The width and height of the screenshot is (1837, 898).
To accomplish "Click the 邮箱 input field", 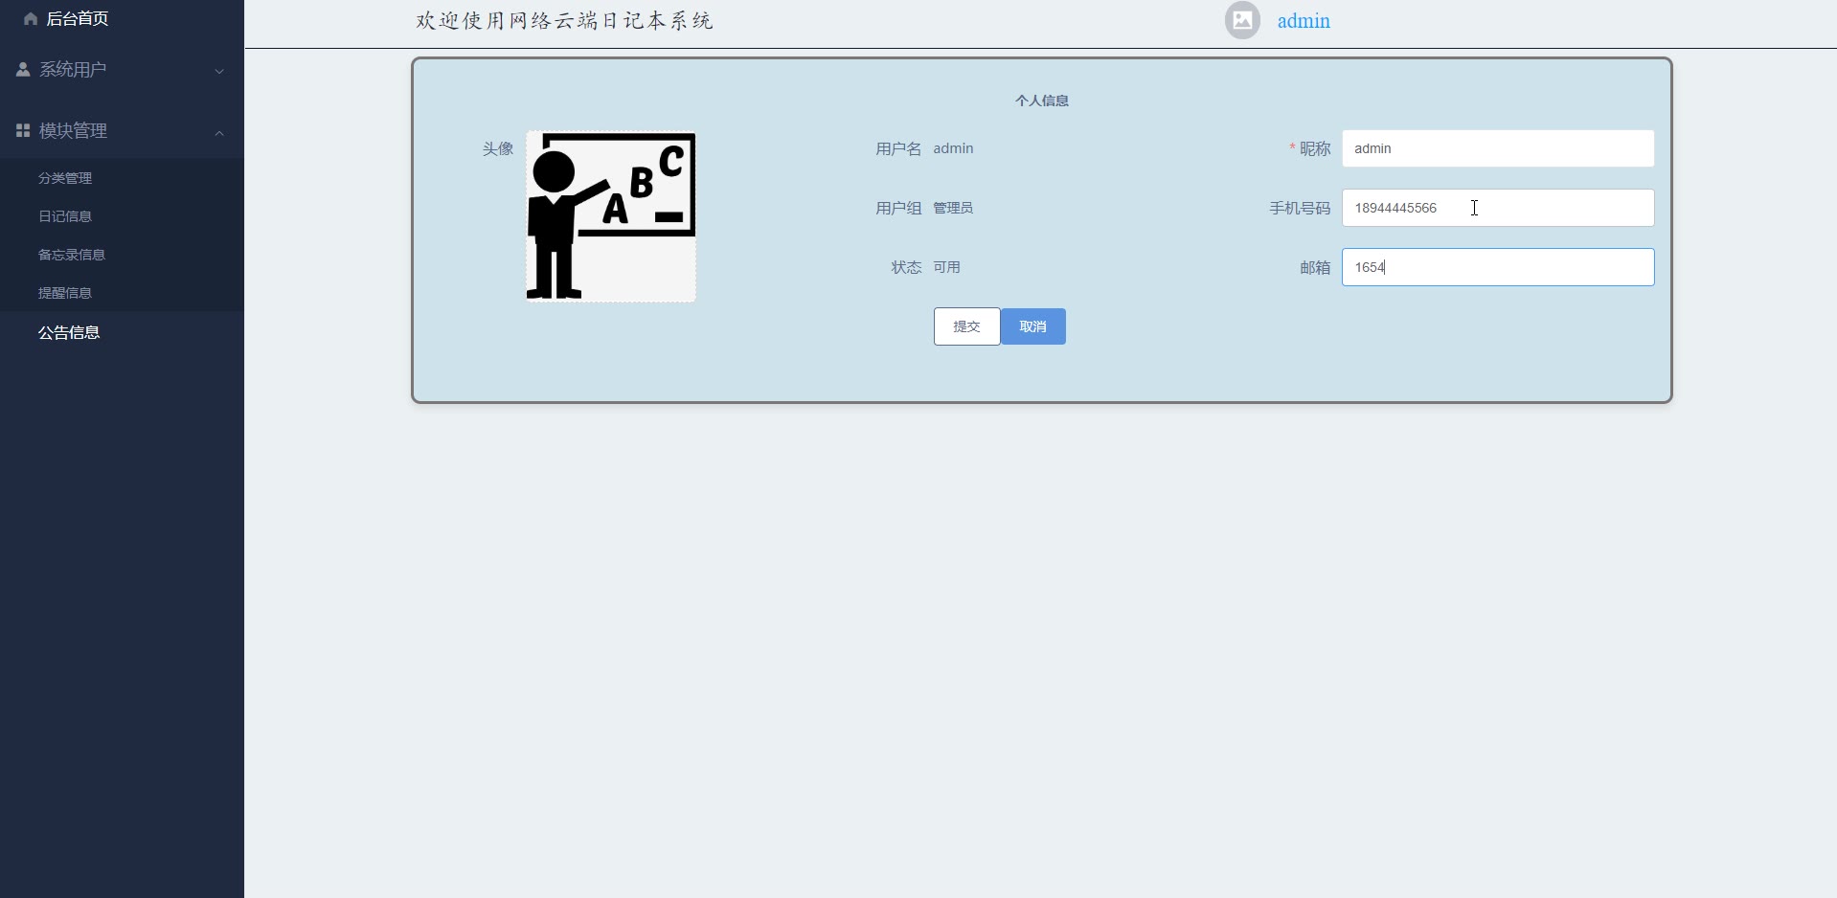I will coord(1498,267).
